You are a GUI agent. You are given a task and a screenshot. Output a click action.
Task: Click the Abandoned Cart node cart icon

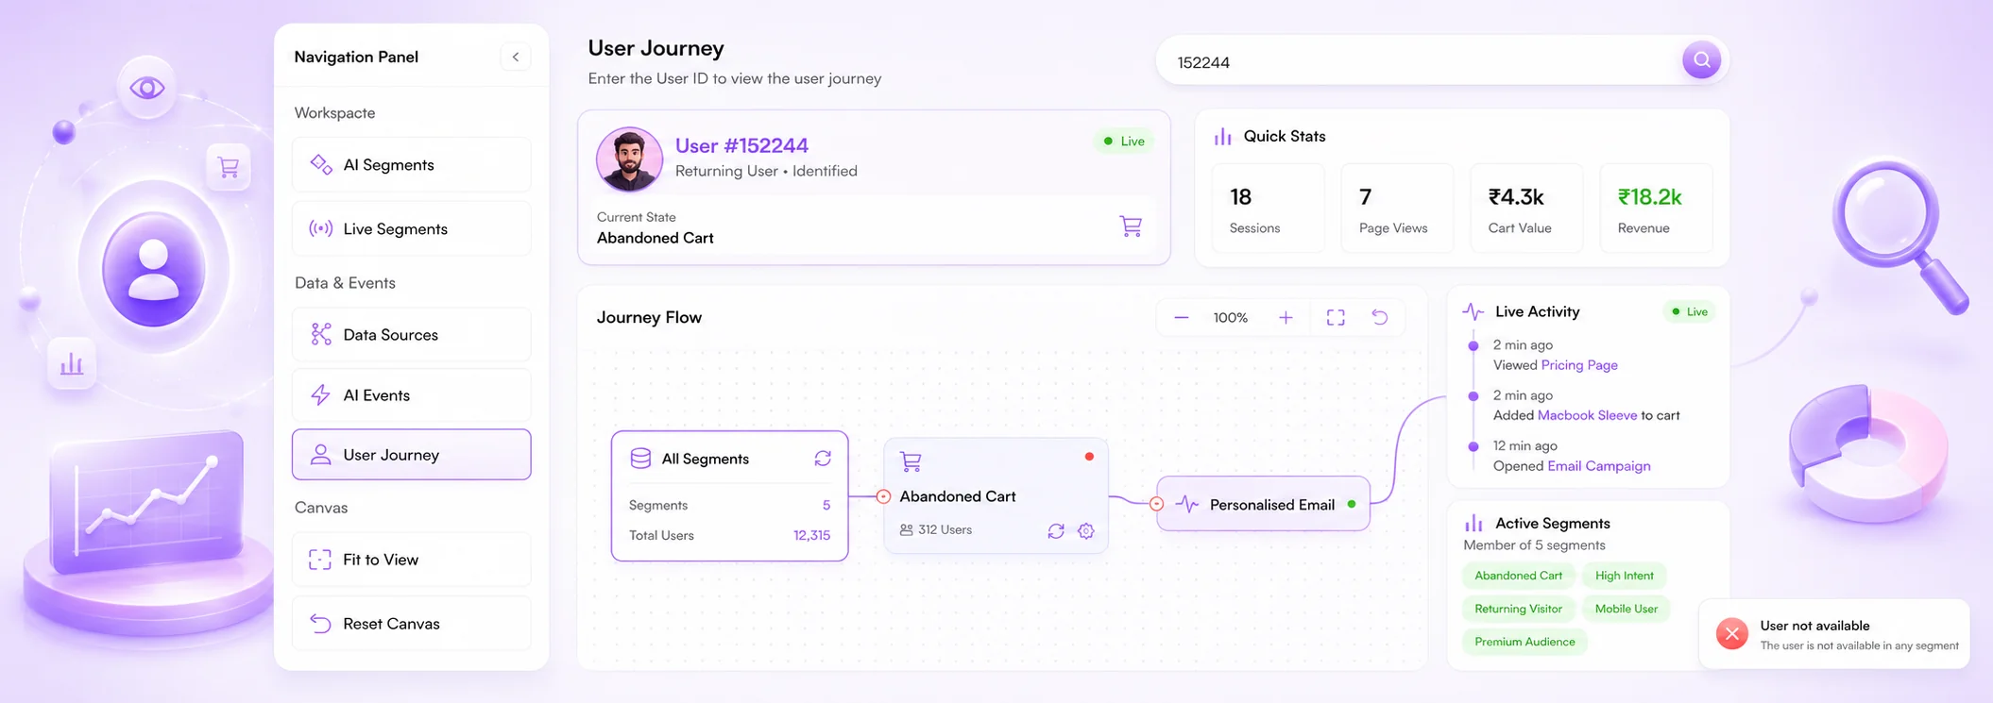click(x=911, y=462)
